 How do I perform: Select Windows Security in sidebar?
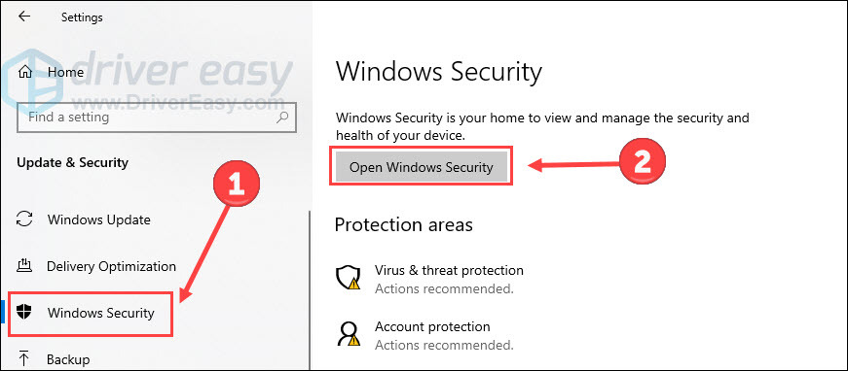tap(101, 312)
